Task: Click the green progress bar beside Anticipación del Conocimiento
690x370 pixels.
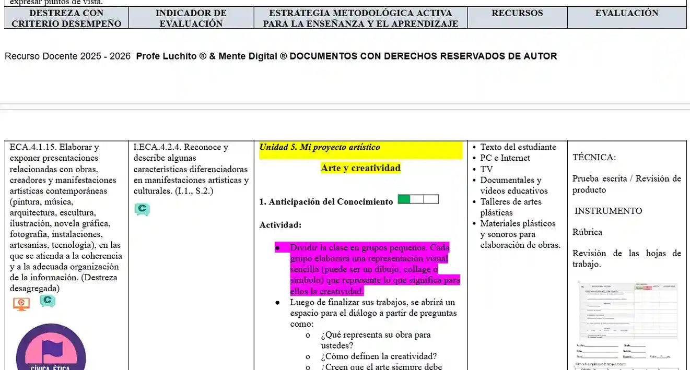Action: click(x=418, y=199)
